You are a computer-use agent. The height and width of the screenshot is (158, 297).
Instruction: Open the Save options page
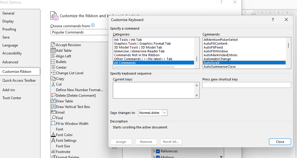pyautogui.click(x=20, y=37)
